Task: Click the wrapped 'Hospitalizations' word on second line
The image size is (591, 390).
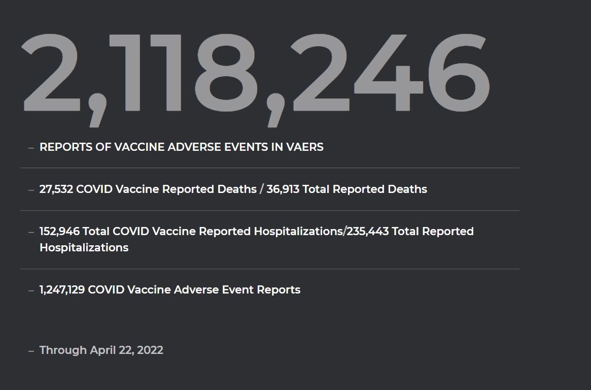Action: 84,248
